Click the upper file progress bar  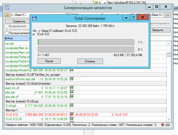click(x=86, y=42)
